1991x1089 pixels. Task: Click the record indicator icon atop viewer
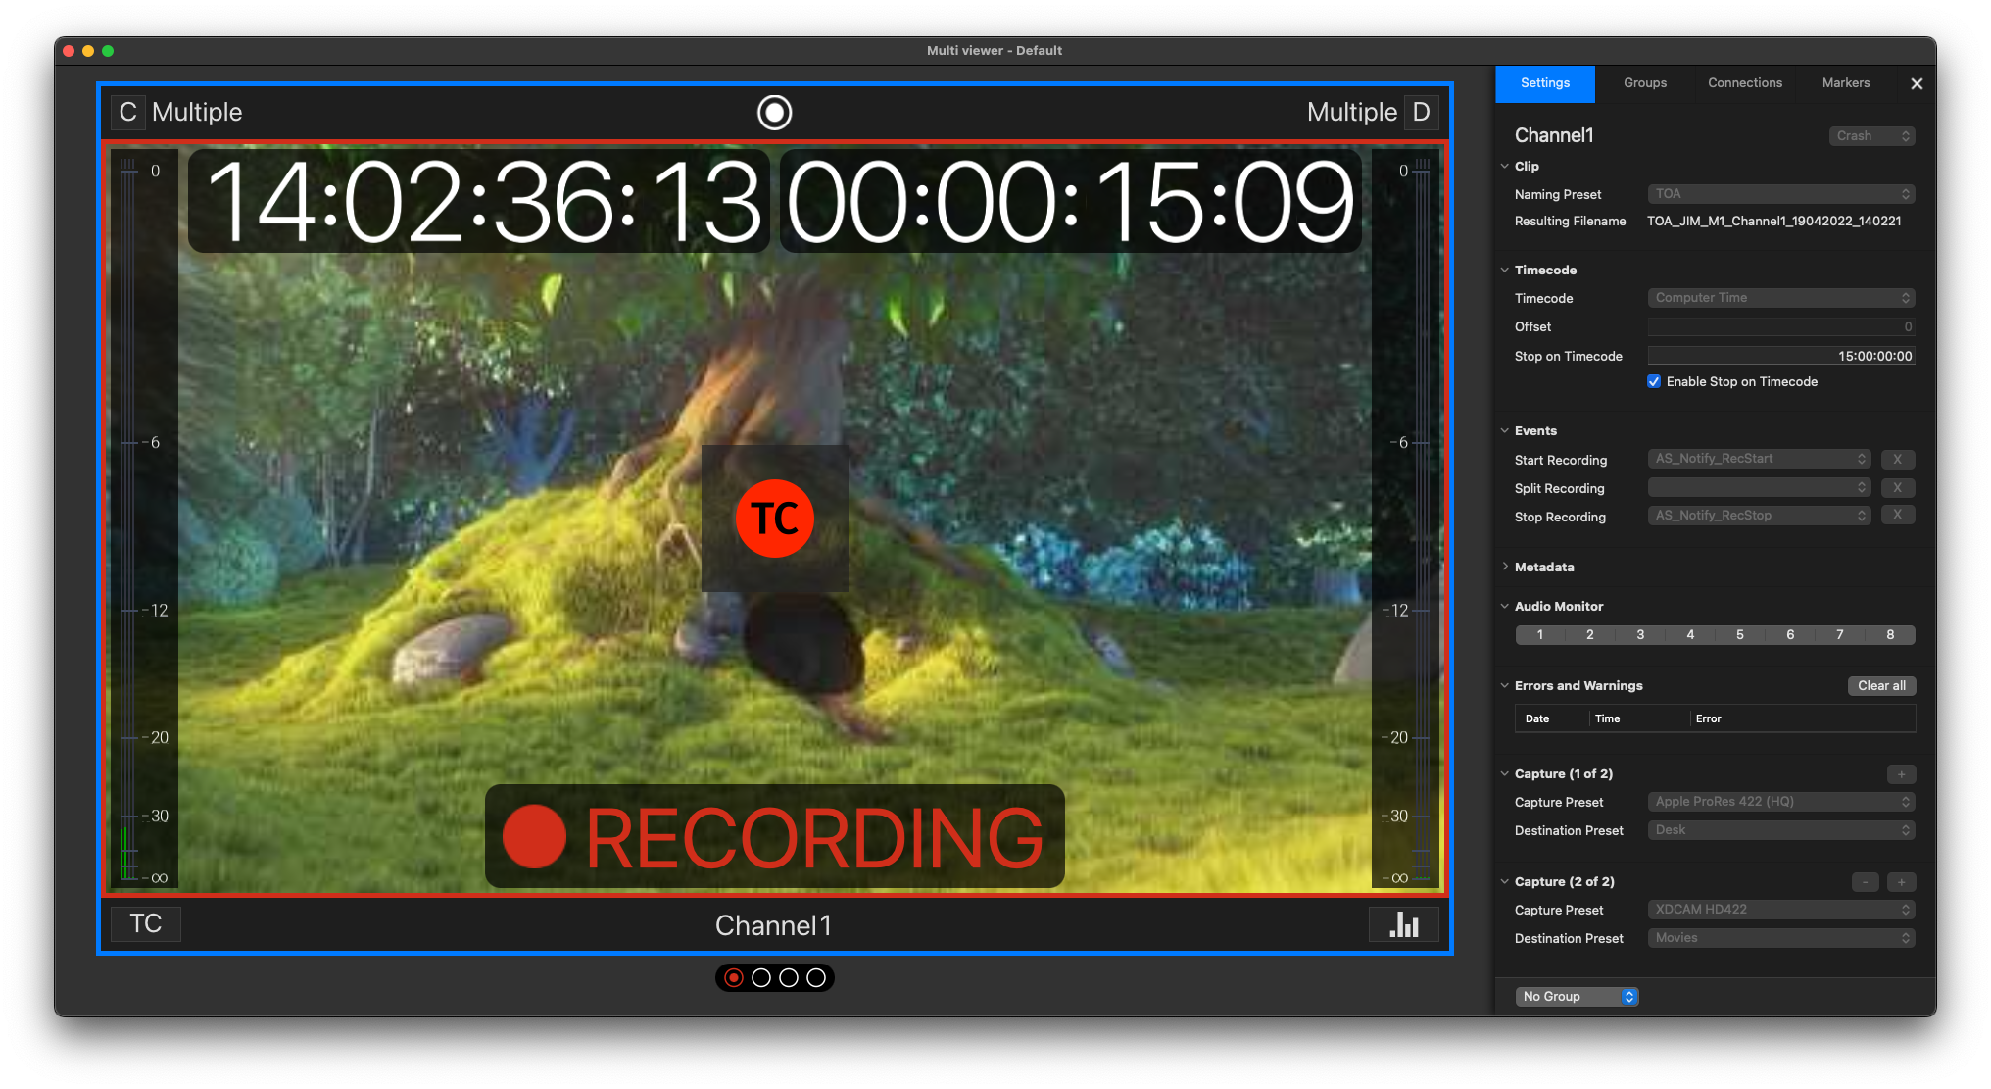point(774,113)
